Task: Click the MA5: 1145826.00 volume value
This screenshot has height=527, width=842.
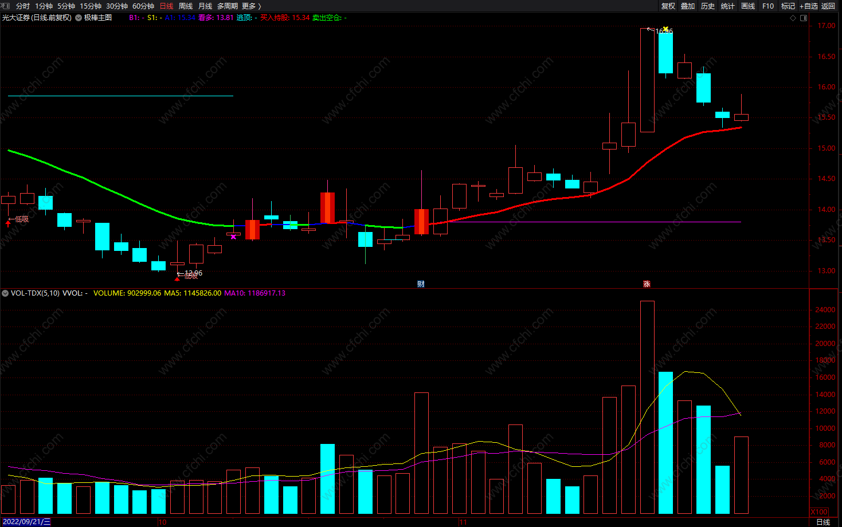Action: click(193, 293)
